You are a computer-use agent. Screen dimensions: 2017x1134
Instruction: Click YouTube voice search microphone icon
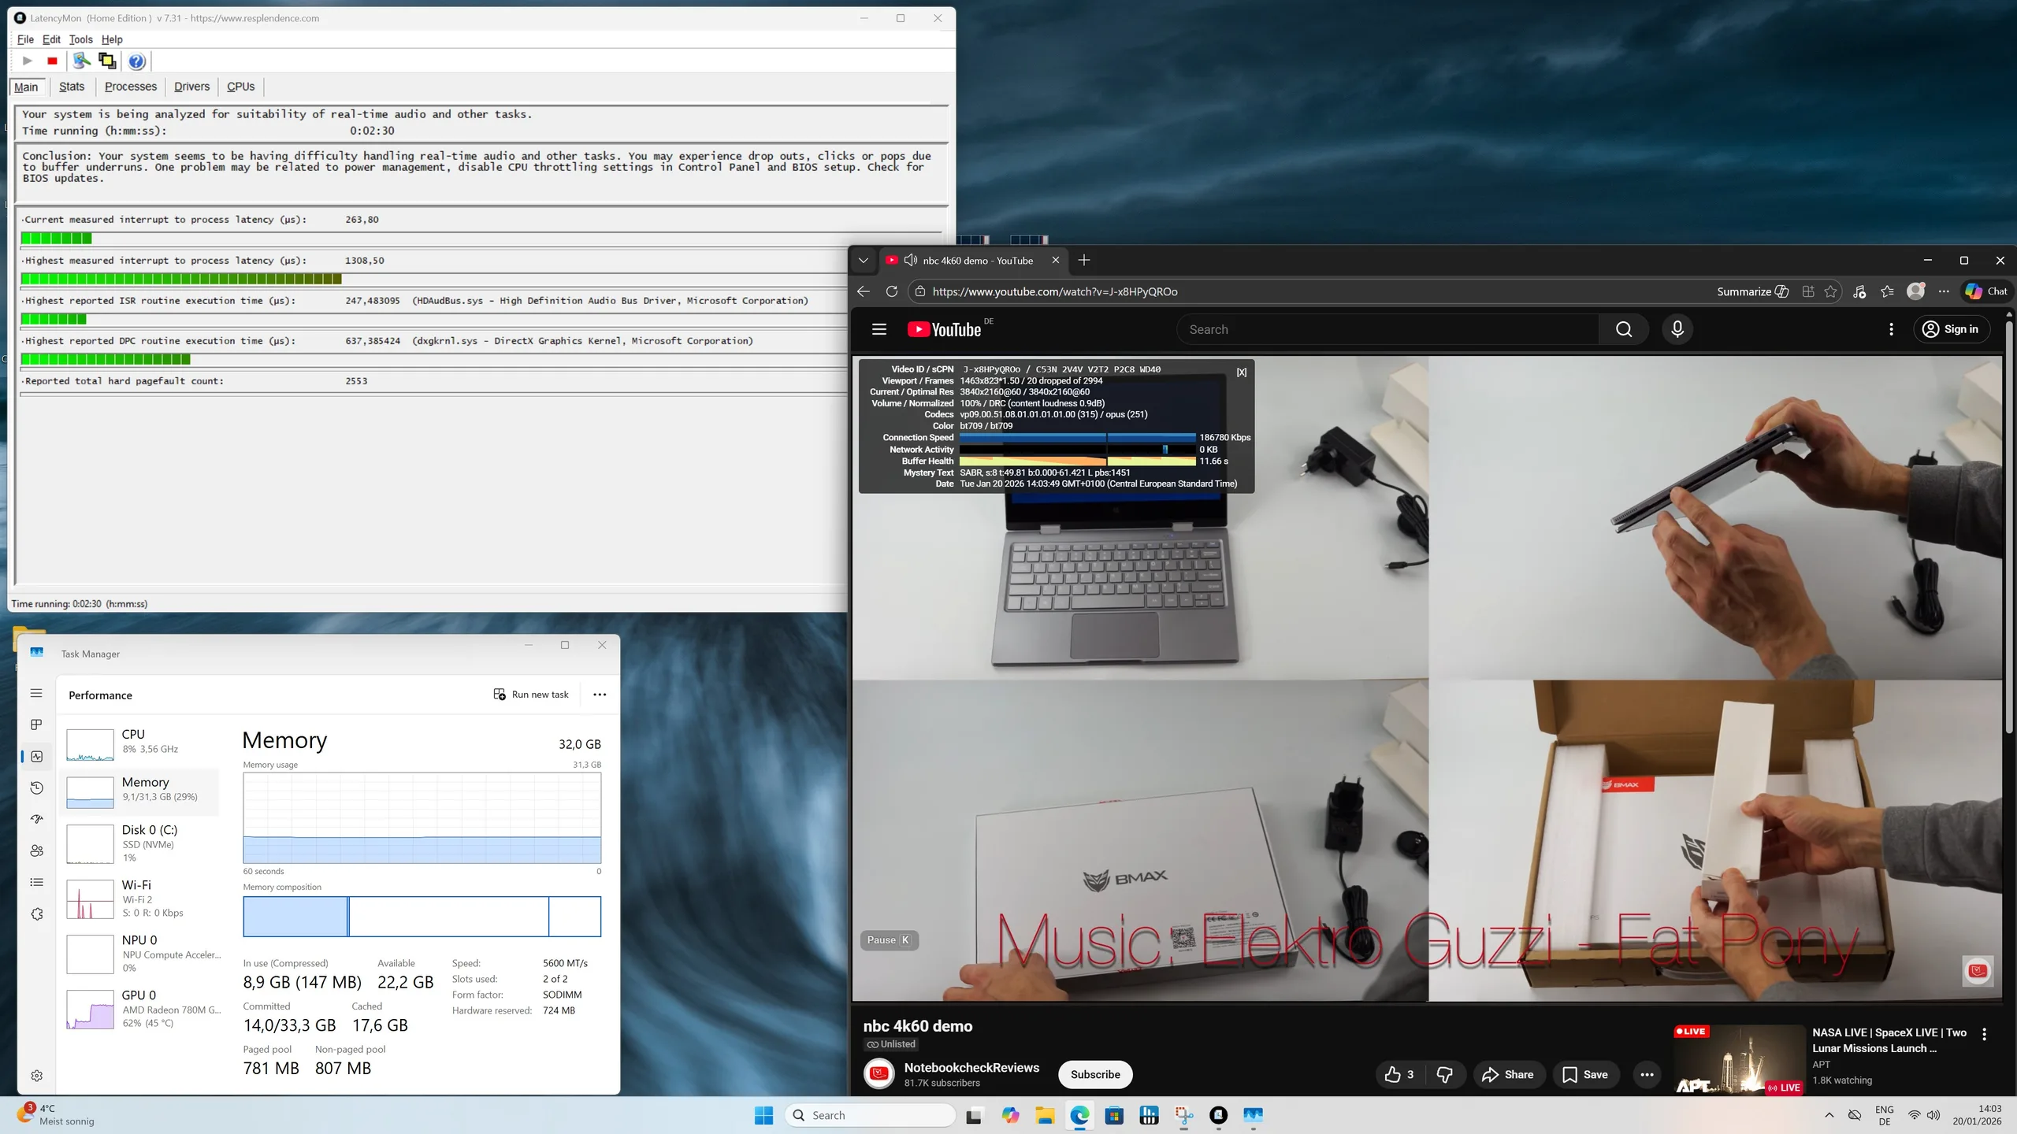(x=1677, y=329)
